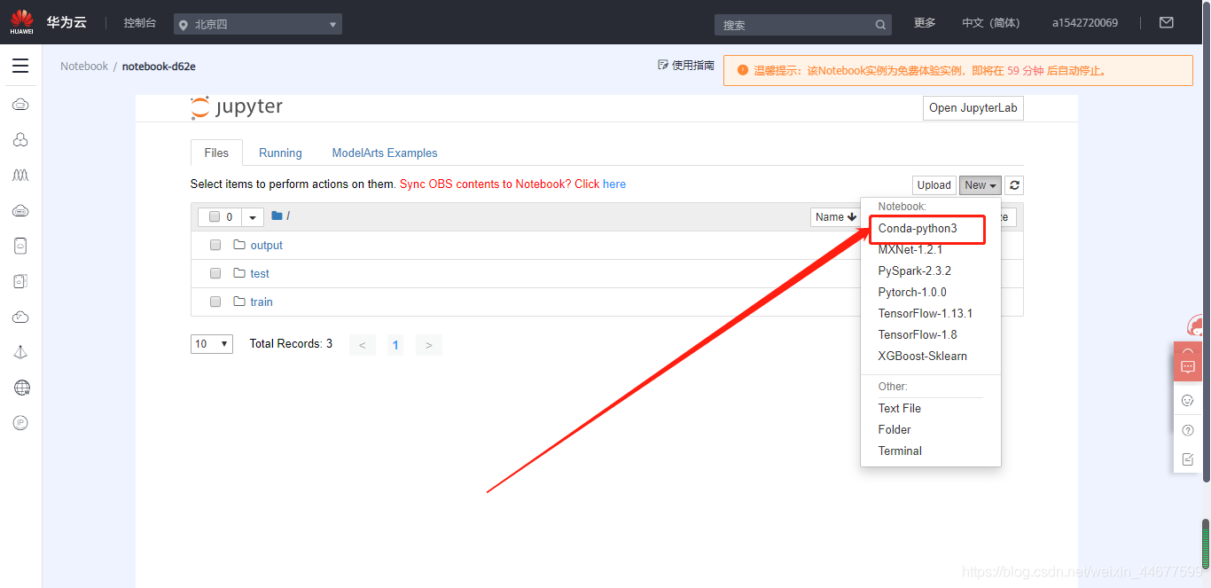This screenshot has height=588, width=1211.
Task: Click the Upload button
Action: point(934,185)
